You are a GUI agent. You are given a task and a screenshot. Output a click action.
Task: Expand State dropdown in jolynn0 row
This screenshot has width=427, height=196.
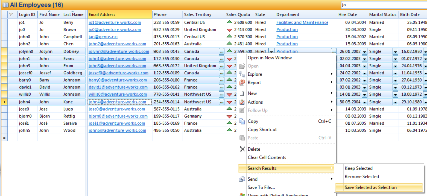point(271,52)
